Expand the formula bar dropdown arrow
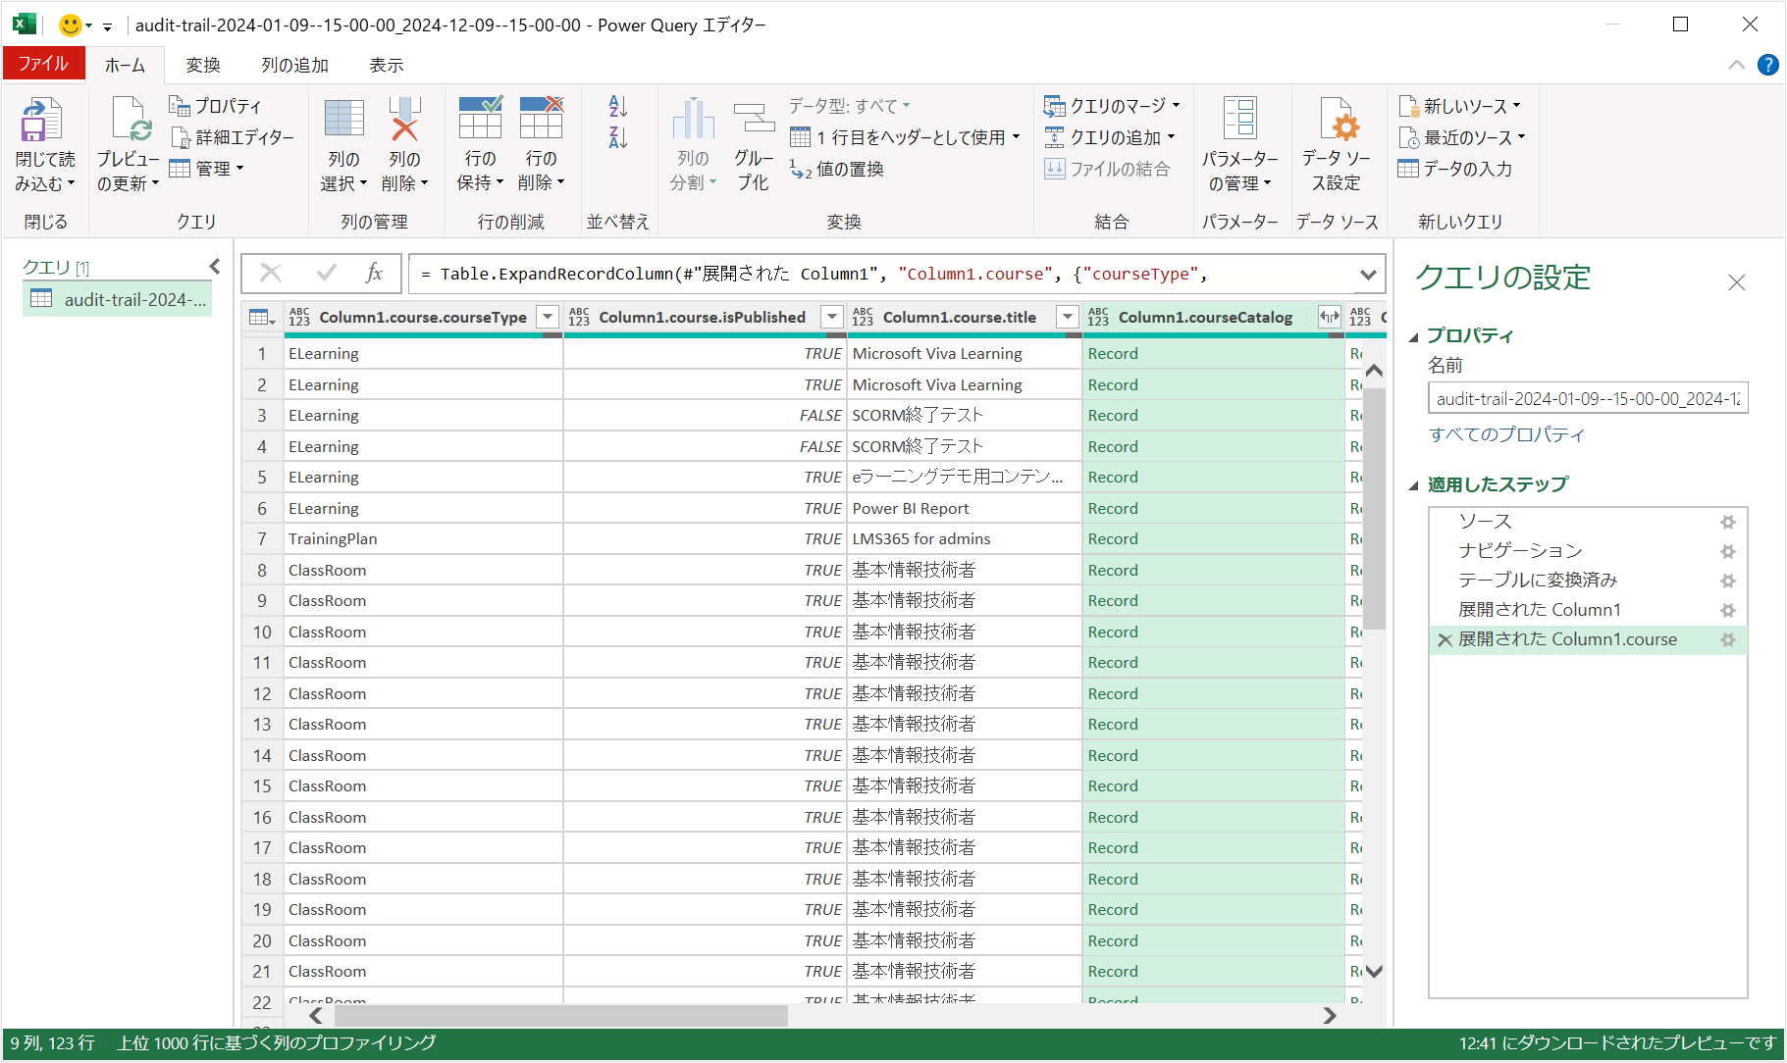The height and width of the screenshot is (1063, 1787). pos(1368,275)
